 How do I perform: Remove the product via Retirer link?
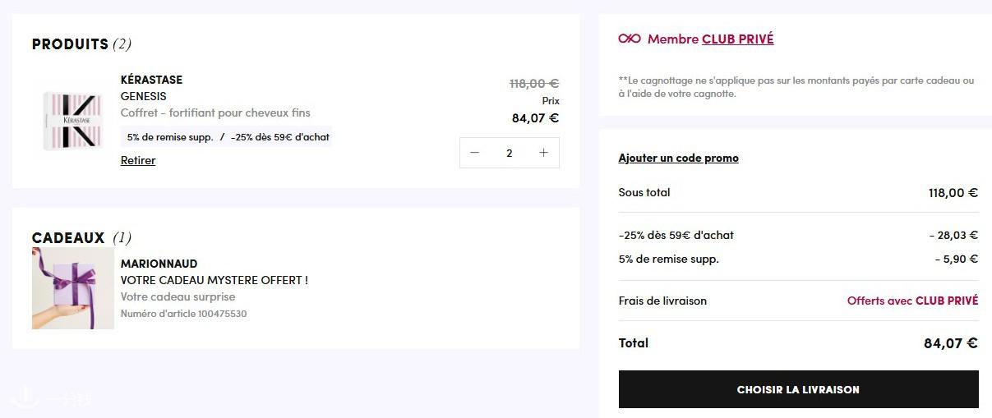tap(138, 160)
